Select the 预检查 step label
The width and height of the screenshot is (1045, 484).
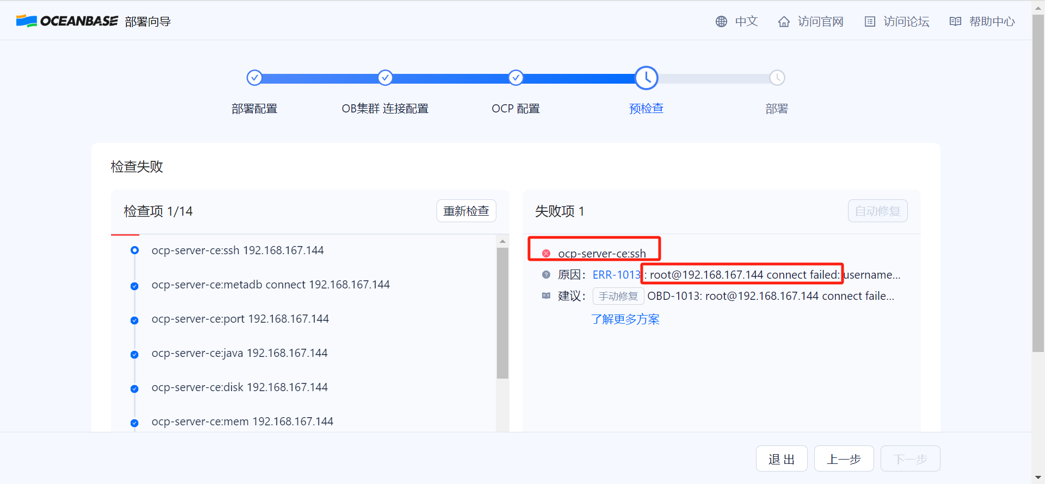[647, 109]
